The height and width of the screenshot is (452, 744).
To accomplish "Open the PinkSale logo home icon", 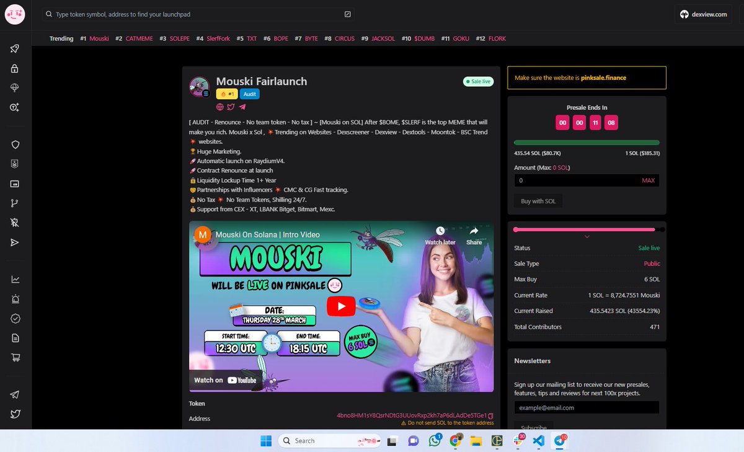I will click(14, 14).
